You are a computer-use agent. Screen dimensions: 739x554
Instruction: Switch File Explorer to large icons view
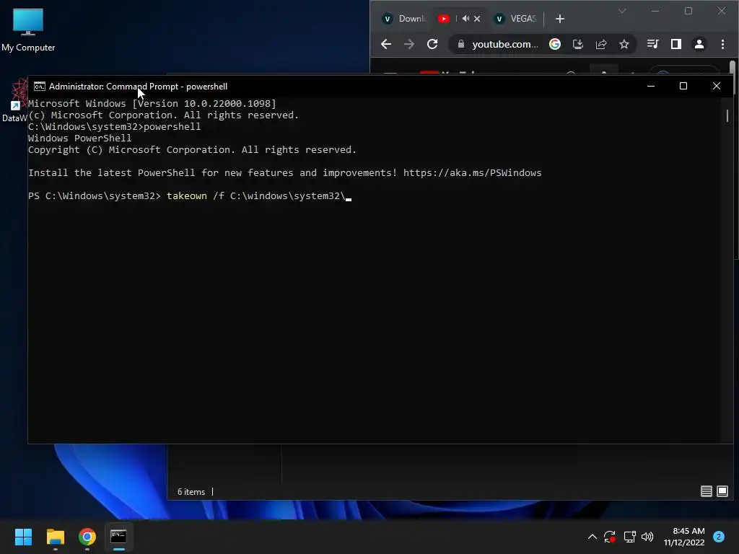pos(722,491)
